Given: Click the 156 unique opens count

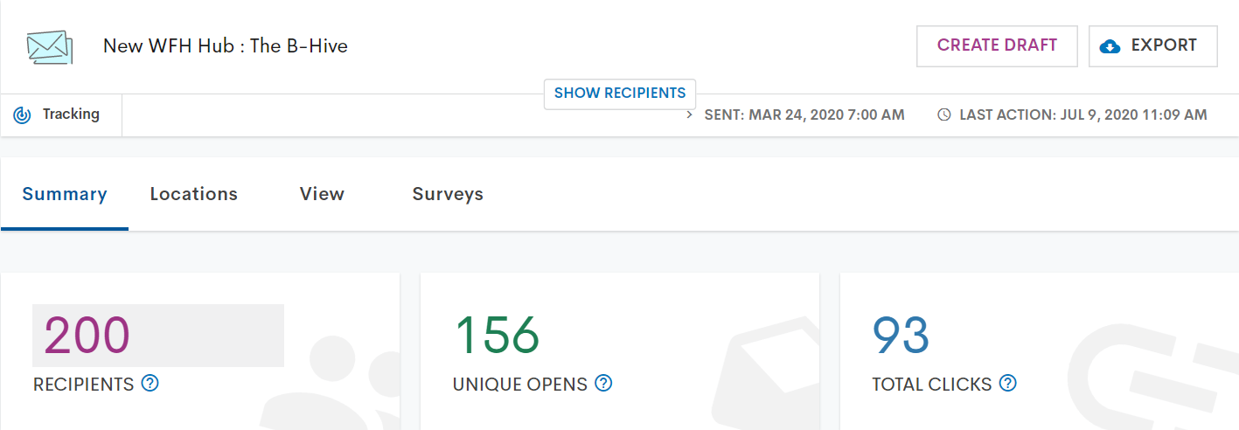Looking at the screenshot, I should pos(497,335).
